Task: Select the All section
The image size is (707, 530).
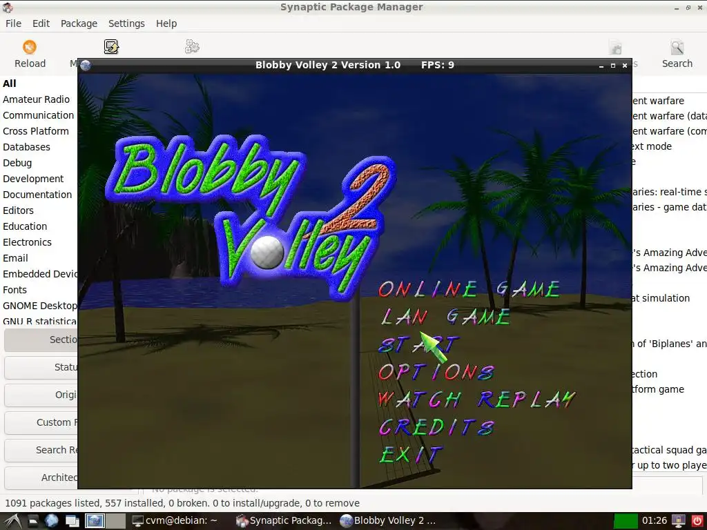Action: click(x=10, y=84)
